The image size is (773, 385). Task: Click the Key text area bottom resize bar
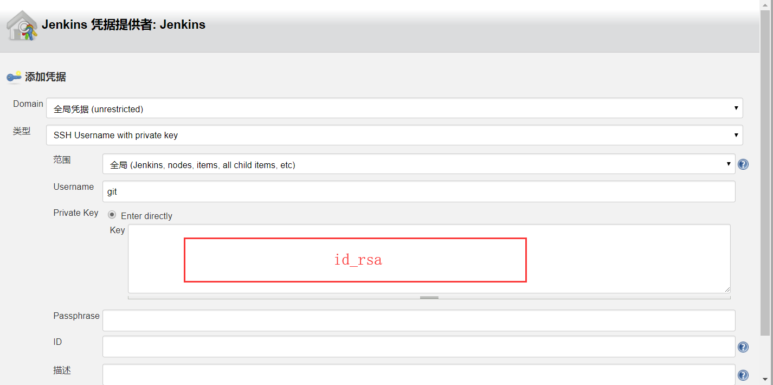click(429, 297)
